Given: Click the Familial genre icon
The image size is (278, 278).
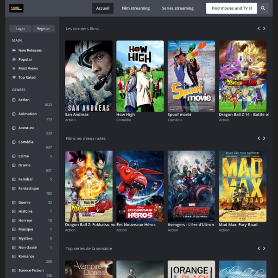Looking at the screenshot, I should tap(13, 179).
